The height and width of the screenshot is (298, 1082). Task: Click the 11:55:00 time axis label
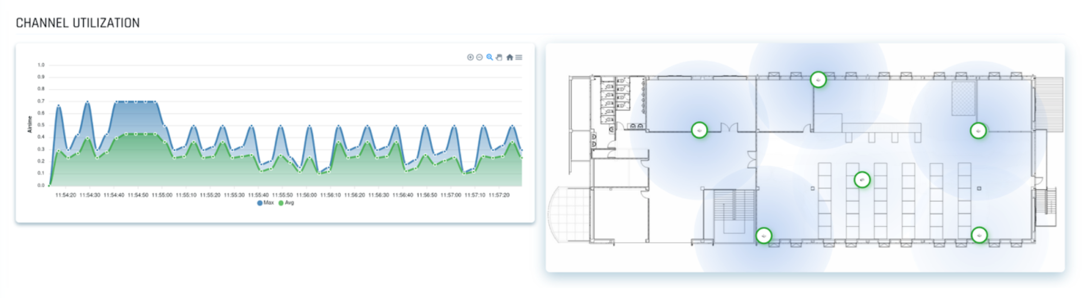162,195
